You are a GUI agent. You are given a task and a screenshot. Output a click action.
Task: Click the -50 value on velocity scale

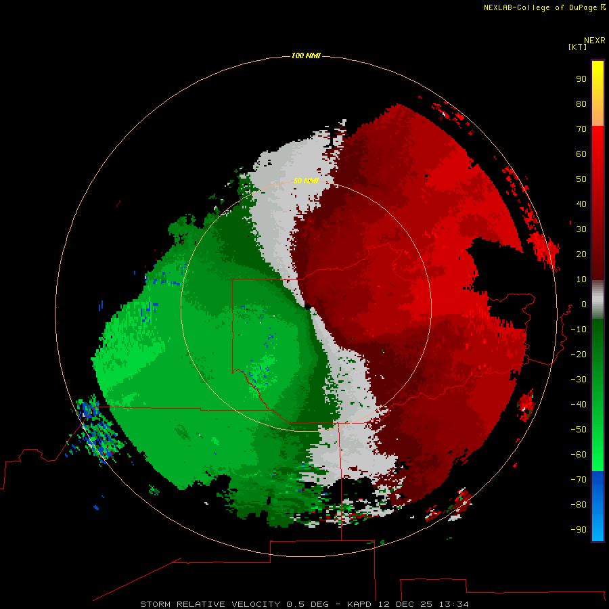pos(579,430)
